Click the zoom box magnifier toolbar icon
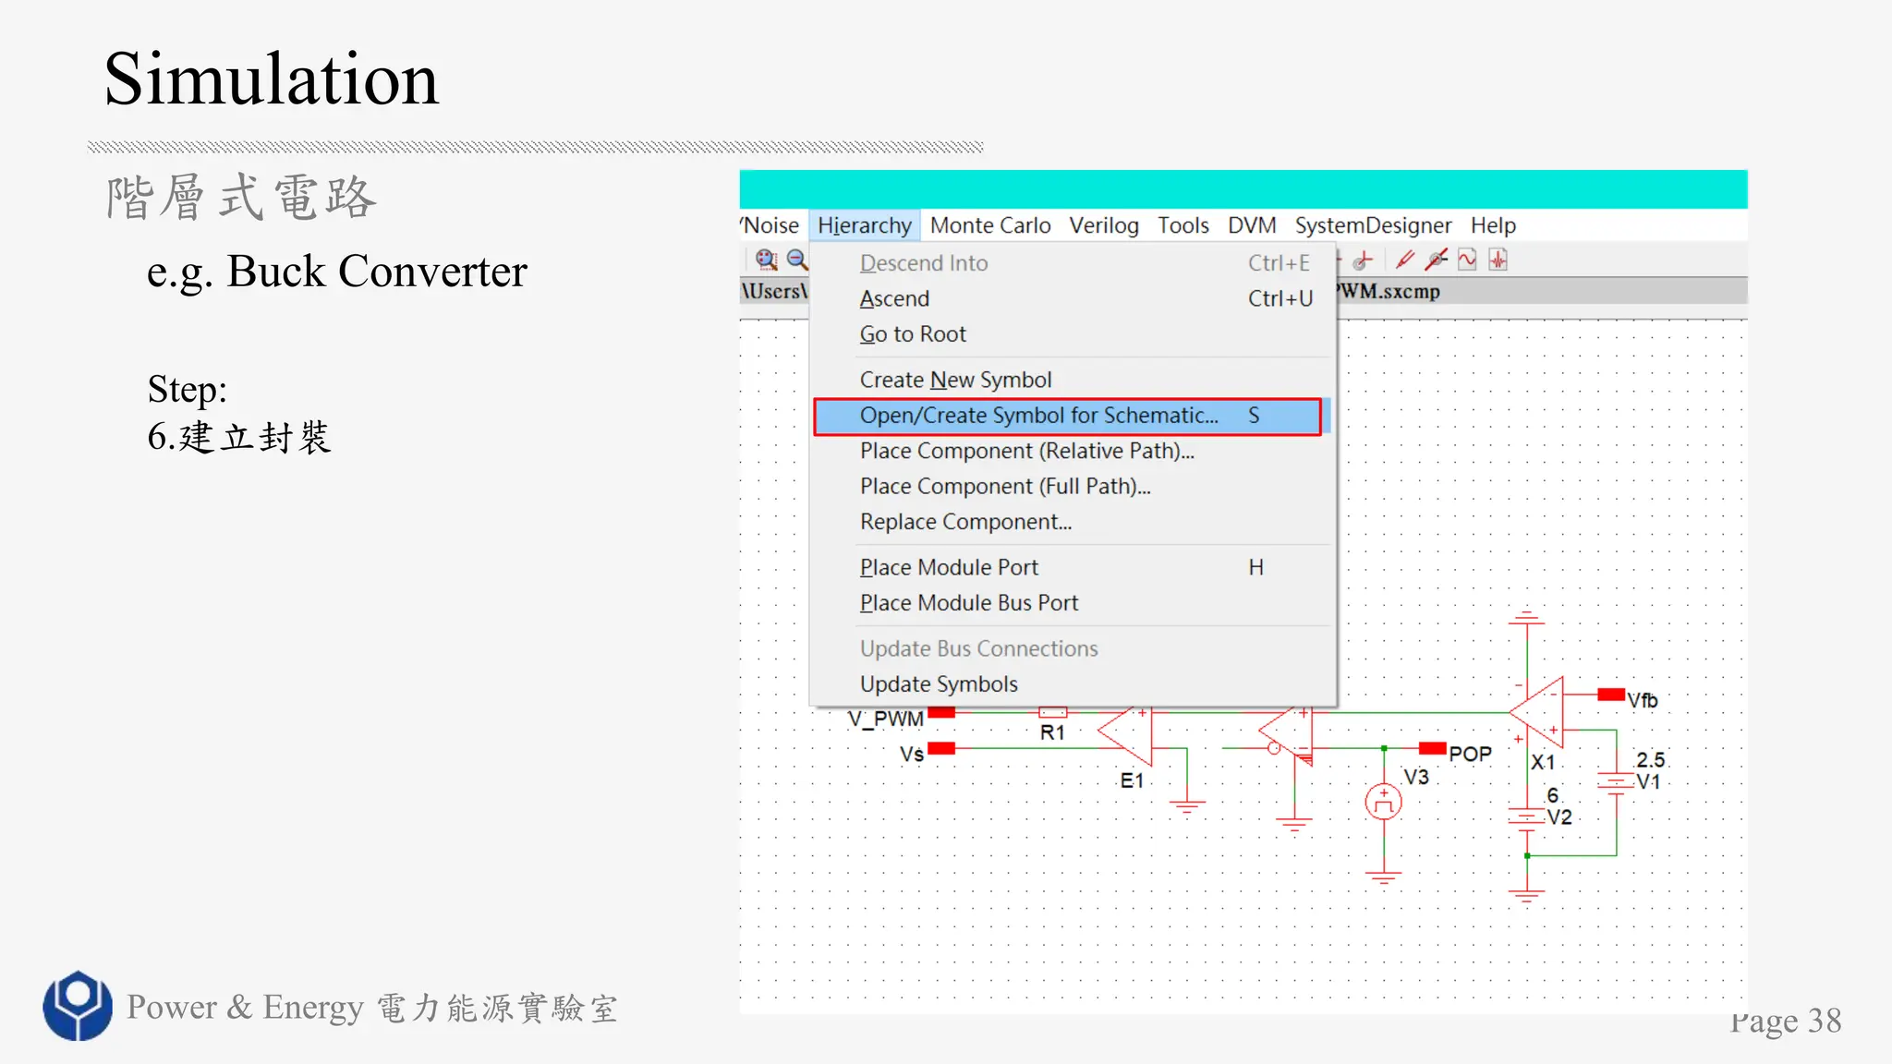The height and width of the screenshot is (1064, 1892). [x=766, y=260]
